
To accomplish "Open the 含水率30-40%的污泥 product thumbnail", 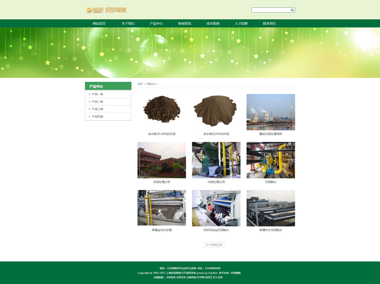I will pos(161,111).
